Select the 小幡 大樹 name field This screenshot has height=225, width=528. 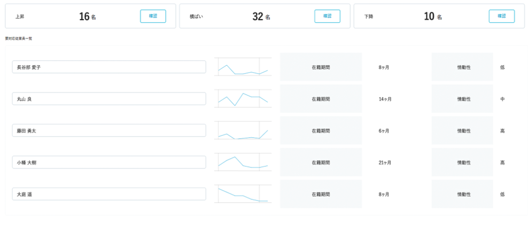tap(109, 162)
